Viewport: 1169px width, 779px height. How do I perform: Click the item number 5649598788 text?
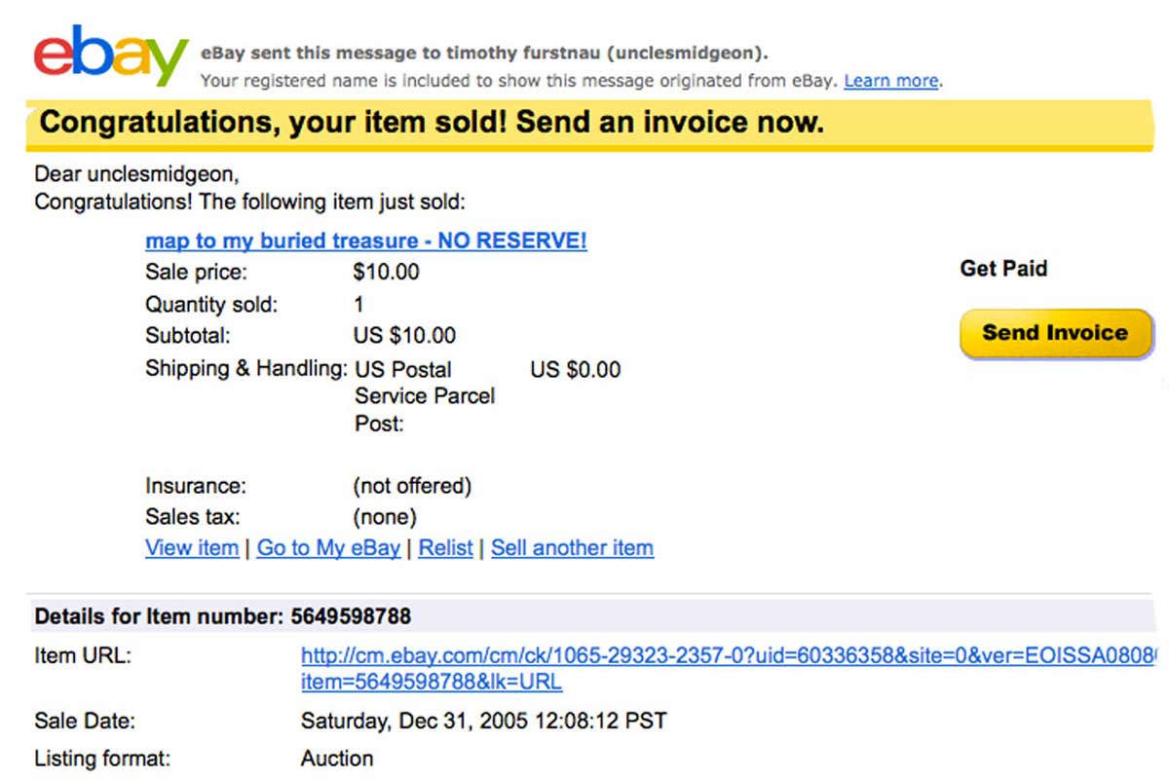(x=351, y=616)
